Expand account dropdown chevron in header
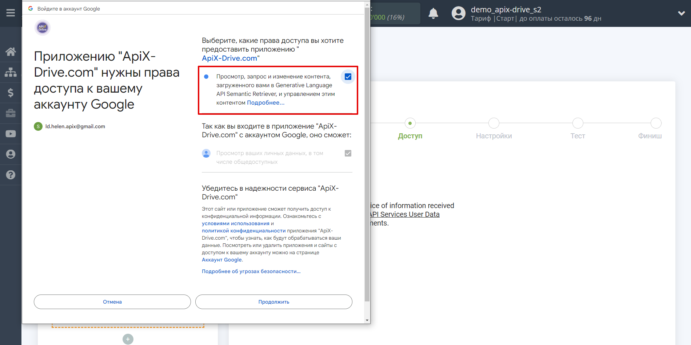Screen dimensions: 691x345 [681, 13]
